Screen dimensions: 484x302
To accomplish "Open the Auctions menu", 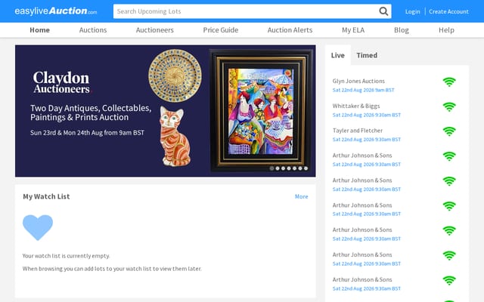I will pos(93,30).
